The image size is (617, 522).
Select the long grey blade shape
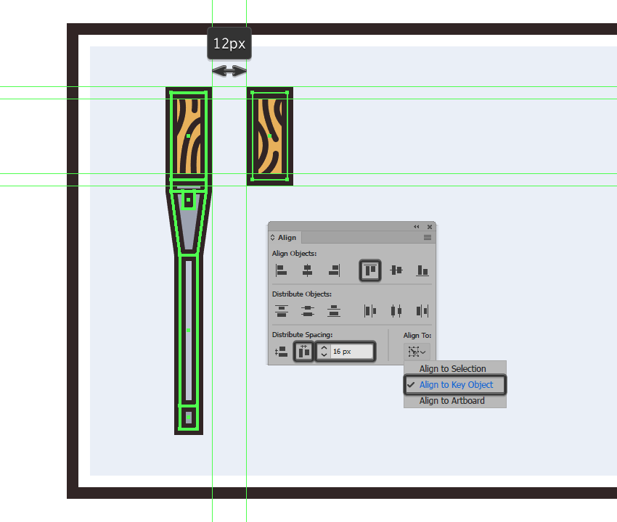(x=189, y=330)
